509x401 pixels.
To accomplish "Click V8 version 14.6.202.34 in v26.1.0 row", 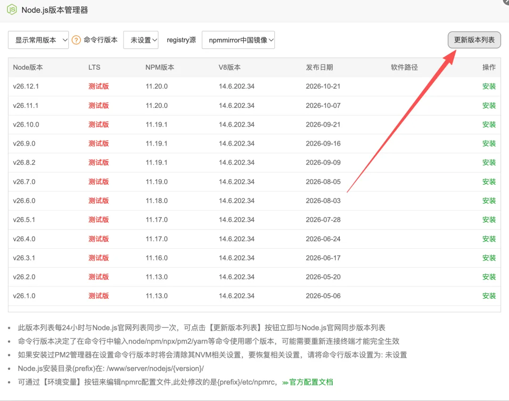I will click(x=237, y=296).
